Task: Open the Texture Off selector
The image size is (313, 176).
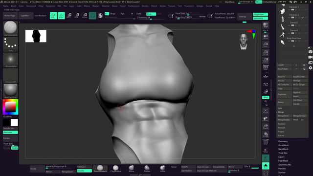Action: pos(10,76)
